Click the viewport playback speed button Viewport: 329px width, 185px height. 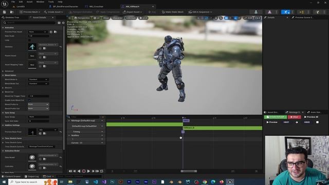(143, 18)
